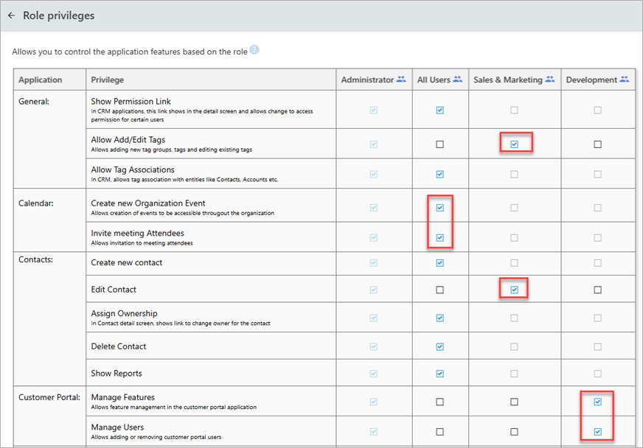Click the Administrator role people icon
This screenshot has height=448, width=643.
point(401,79)
